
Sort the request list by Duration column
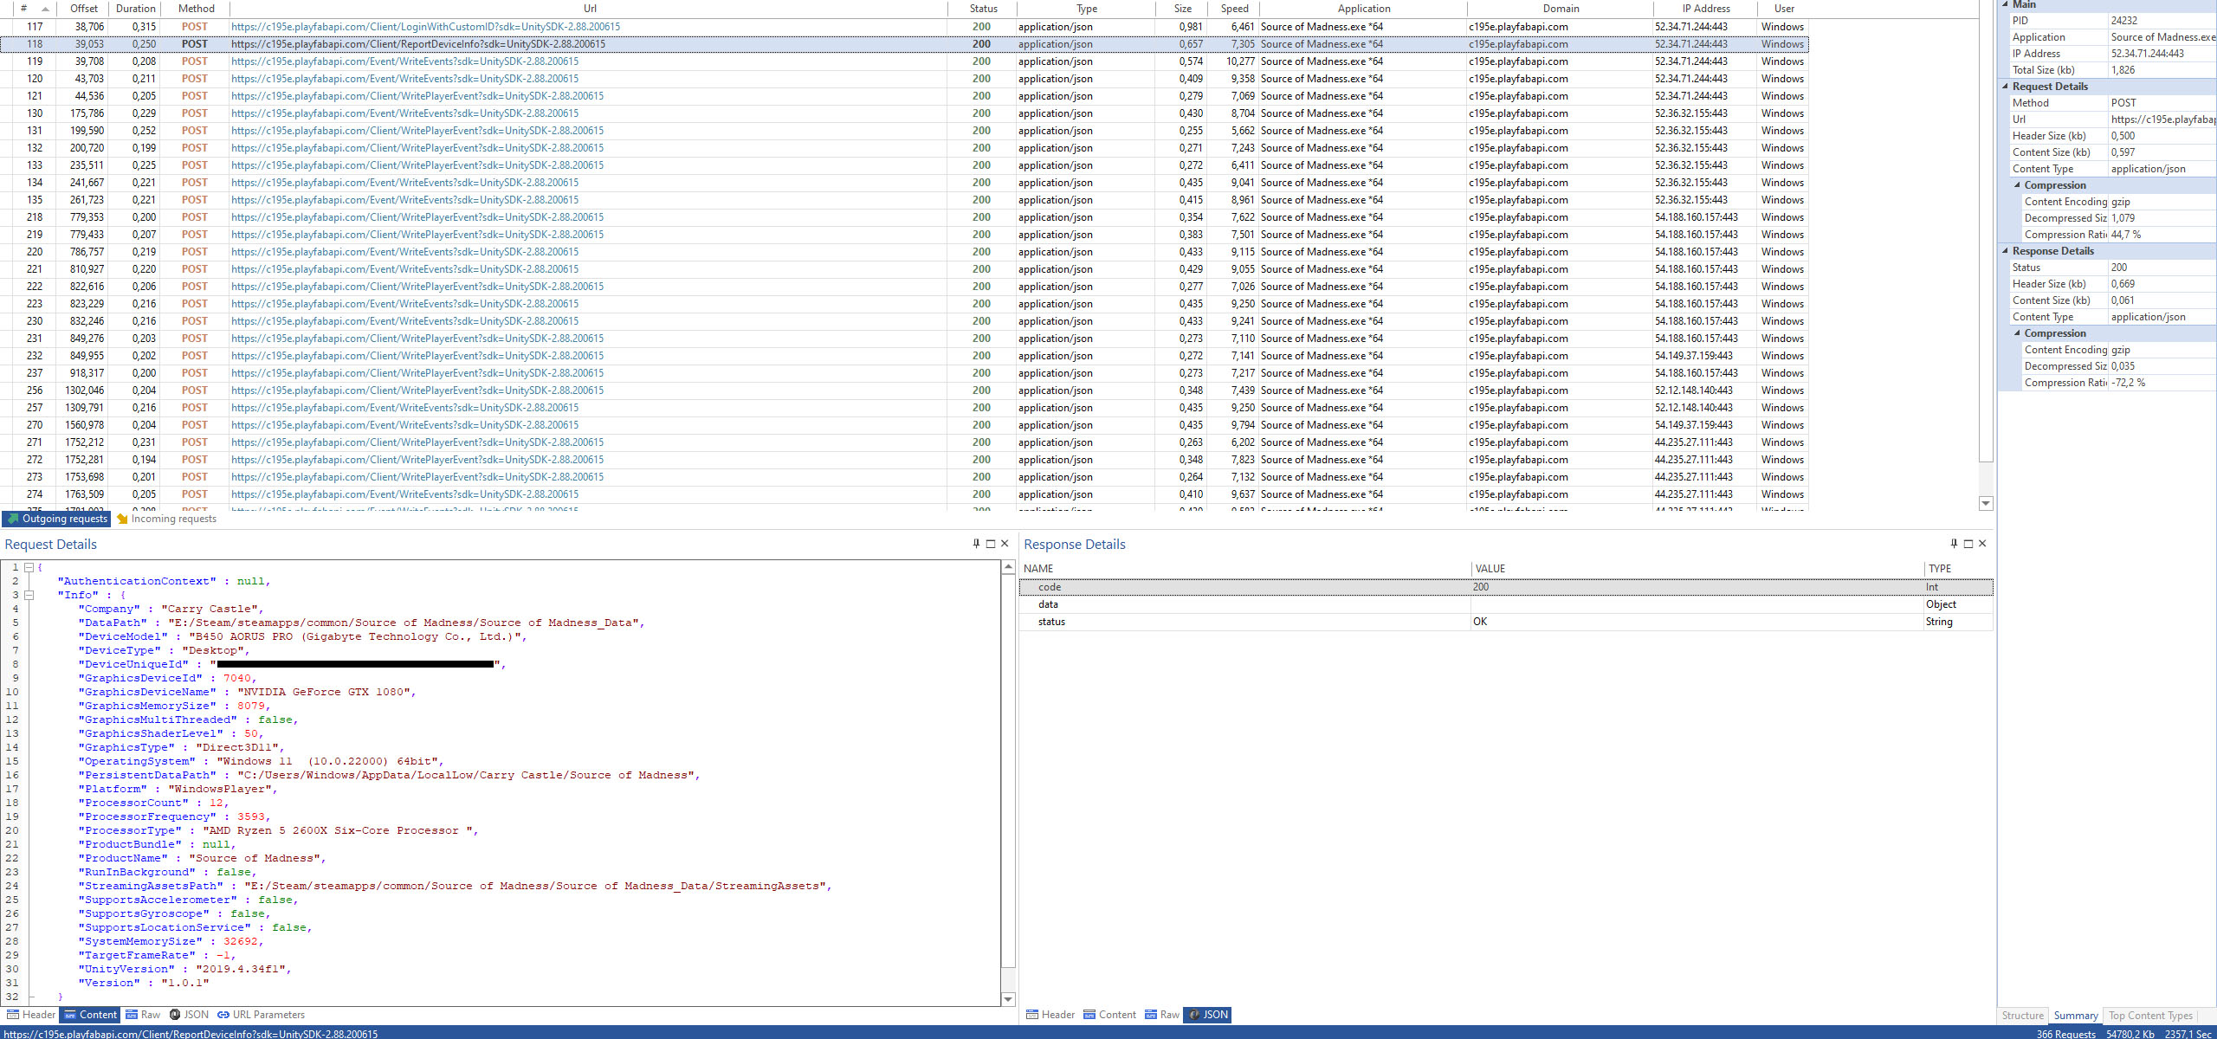[136, 9]
